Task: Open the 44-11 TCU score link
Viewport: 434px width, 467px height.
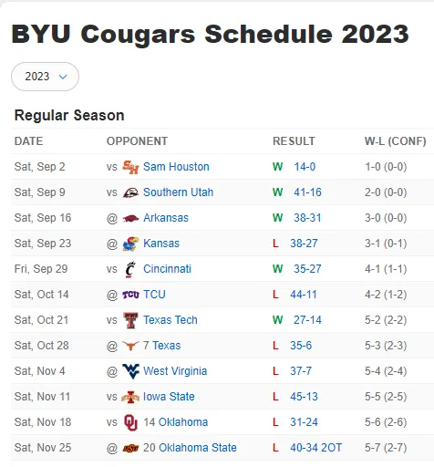Action: click(304, 295)
